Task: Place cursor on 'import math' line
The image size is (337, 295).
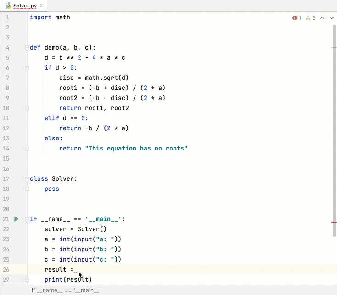Action: pos(50,17)
